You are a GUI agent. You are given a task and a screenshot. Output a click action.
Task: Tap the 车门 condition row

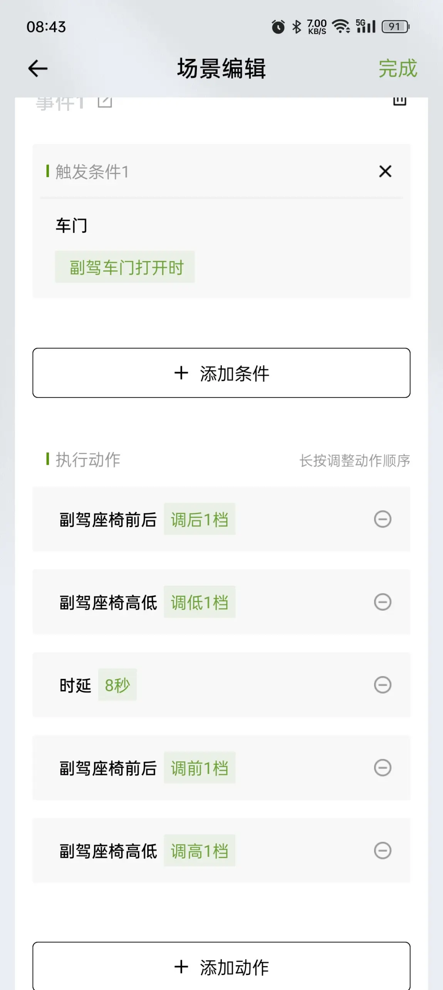pyautogui.click(x=72, y=226)
